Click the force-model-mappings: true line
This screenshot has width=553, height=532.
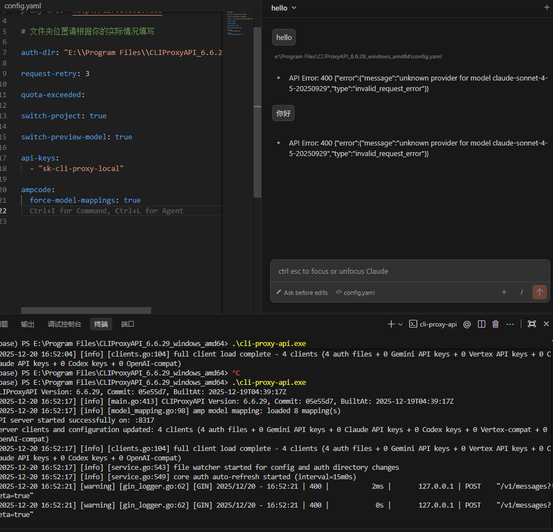pos(85,200)
